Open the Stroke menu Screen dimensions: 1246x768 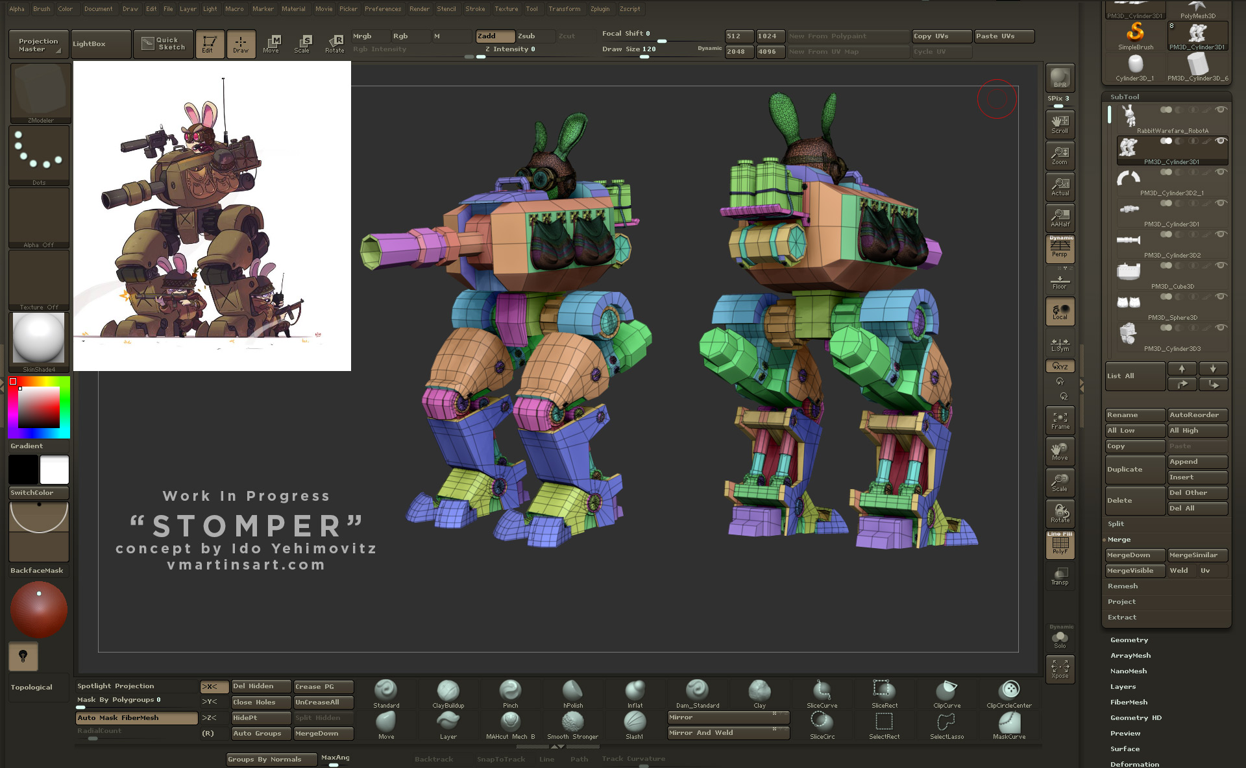tap(475, 8)
